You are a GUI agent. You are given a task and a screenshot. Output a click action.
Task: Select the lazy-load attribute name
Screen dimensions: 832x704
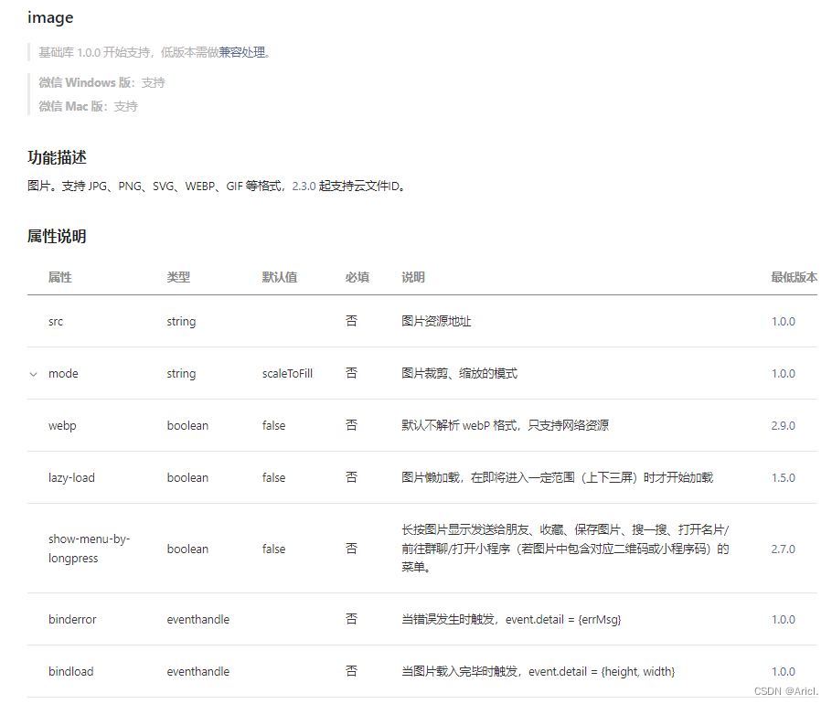71,478
